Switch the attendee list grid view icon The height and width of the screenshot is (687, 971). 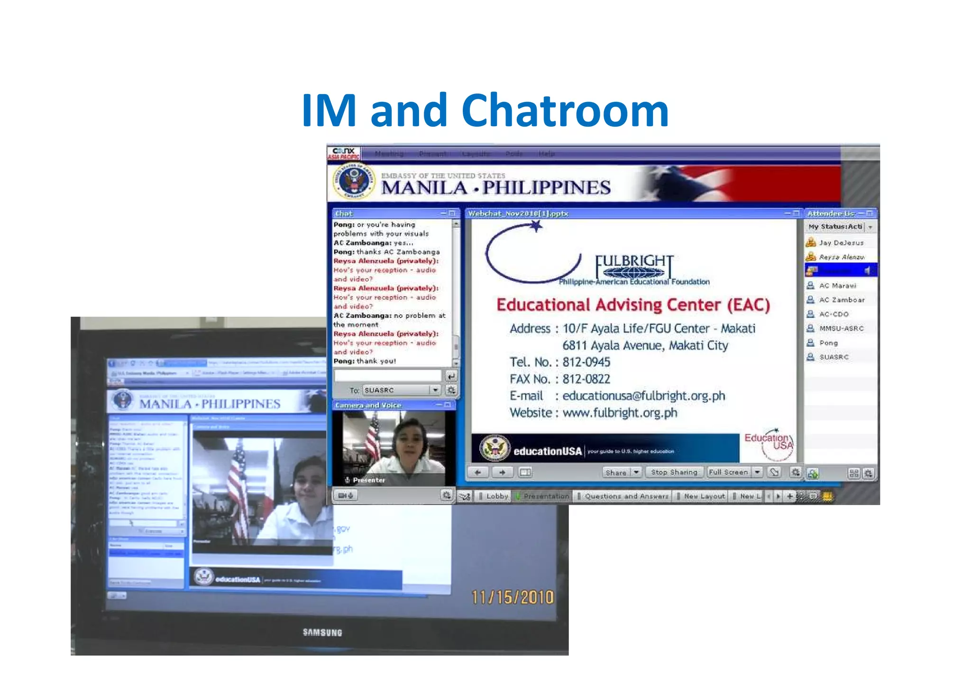[854, 473]
